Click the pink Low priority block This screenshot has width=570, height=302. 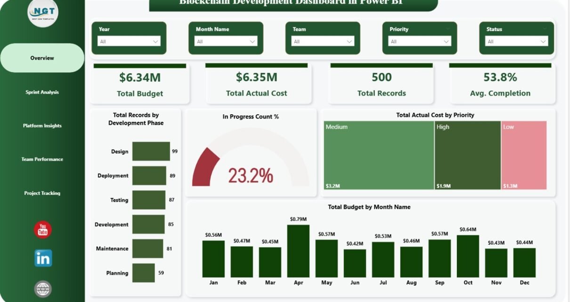(524, 155)
